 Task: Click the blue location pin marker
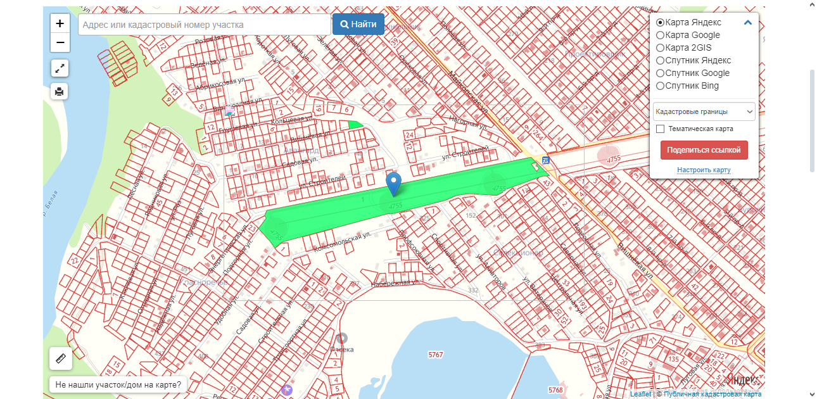point(394,184)
